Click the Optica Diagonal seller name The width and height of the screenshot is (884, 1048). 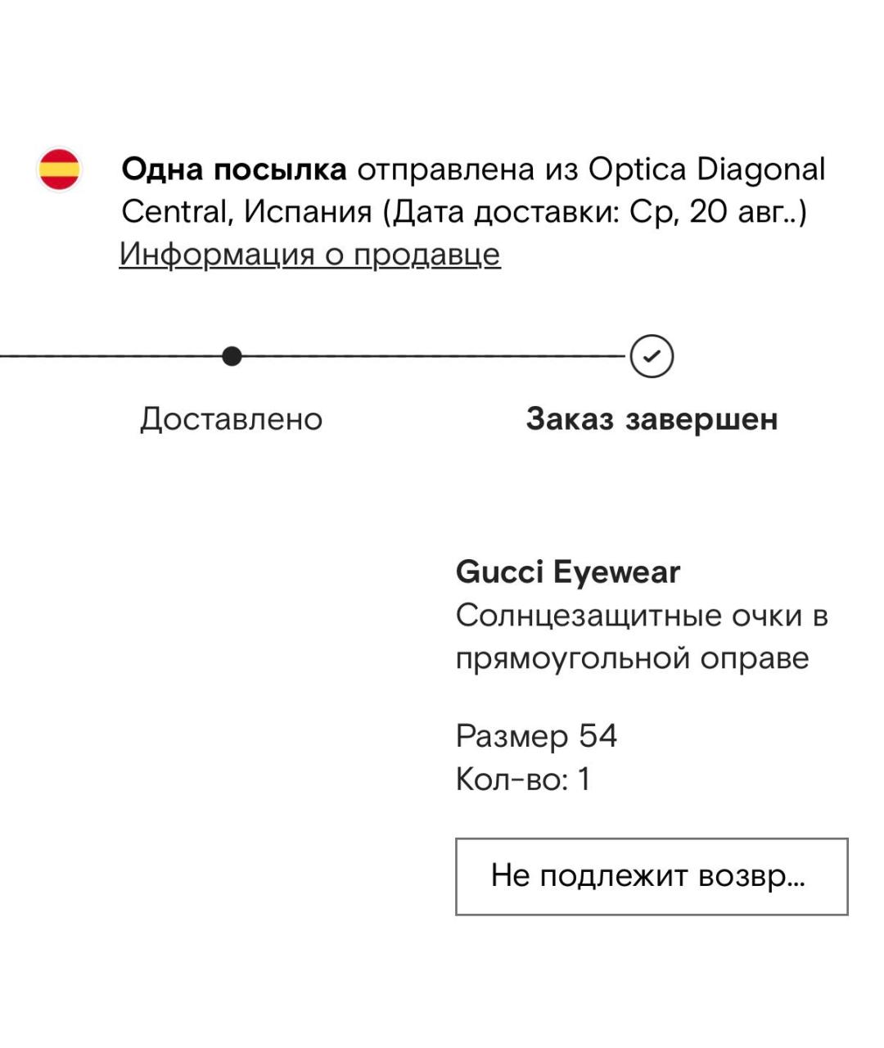[706, 169]
